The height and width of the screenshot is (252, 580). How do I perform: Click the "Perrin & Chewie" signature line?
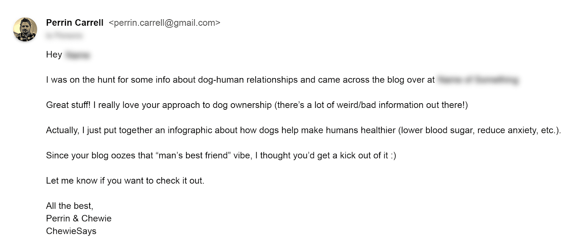pos(79,219)
